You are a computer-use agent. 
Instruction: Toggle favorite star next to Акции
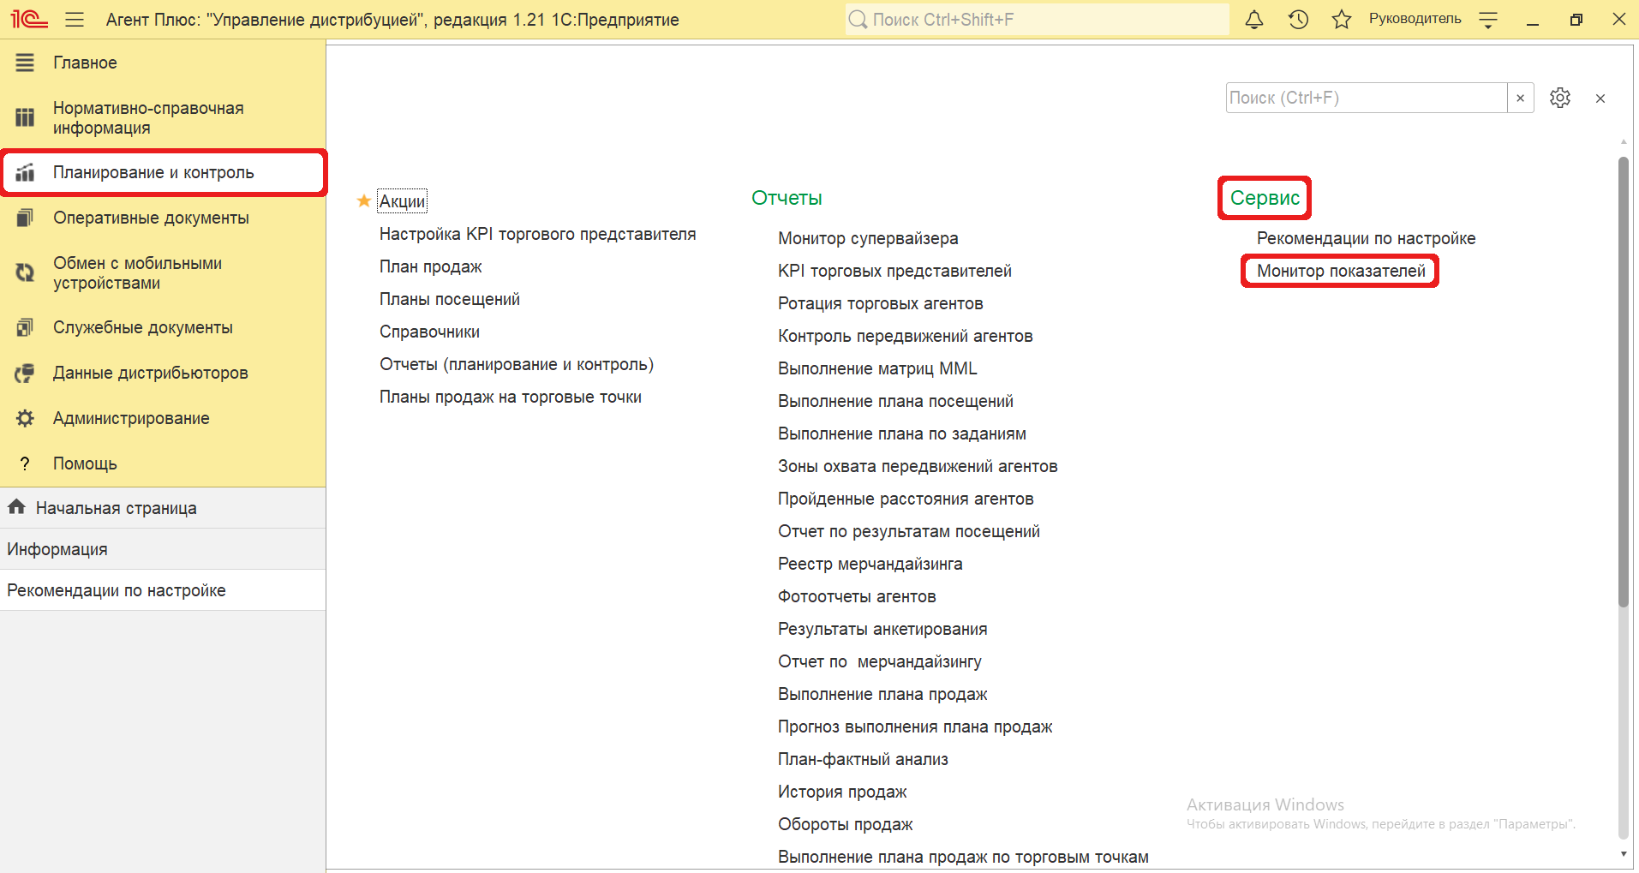coord(364,200)
